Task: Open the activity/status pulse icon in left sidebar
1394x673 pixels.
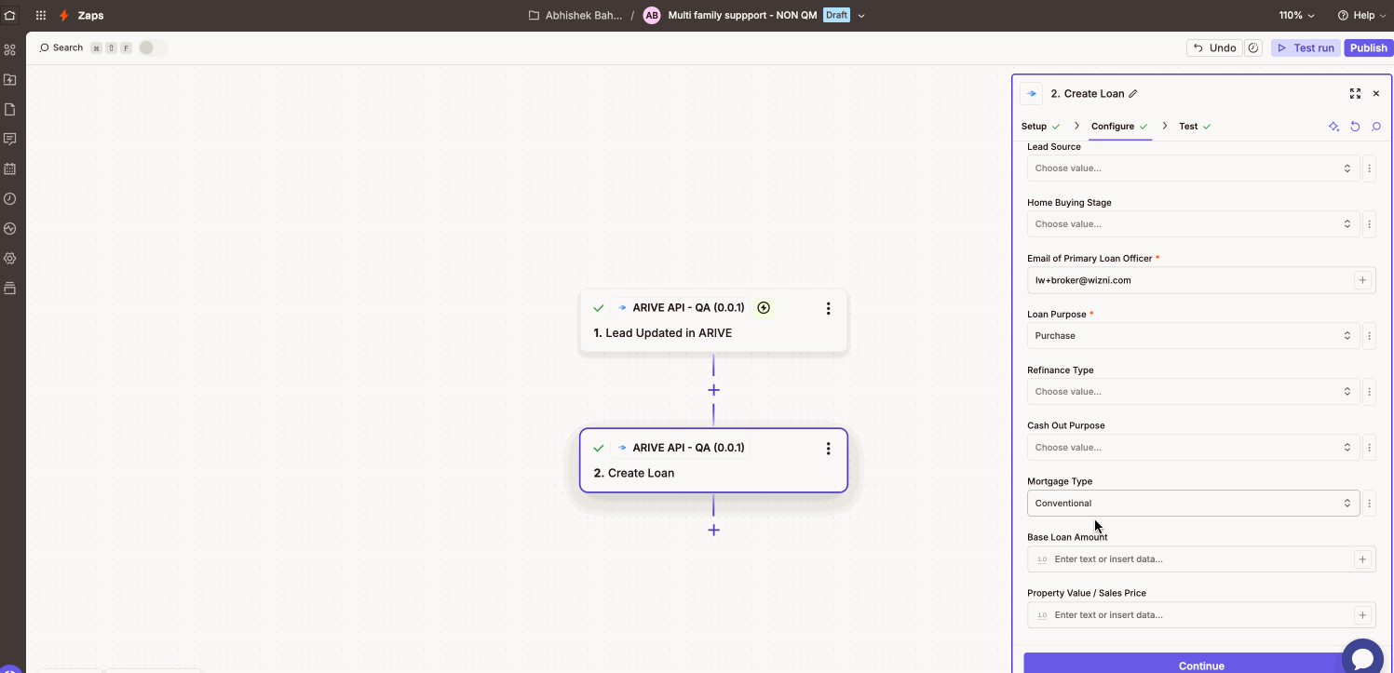Action: (x=10, y=228)
